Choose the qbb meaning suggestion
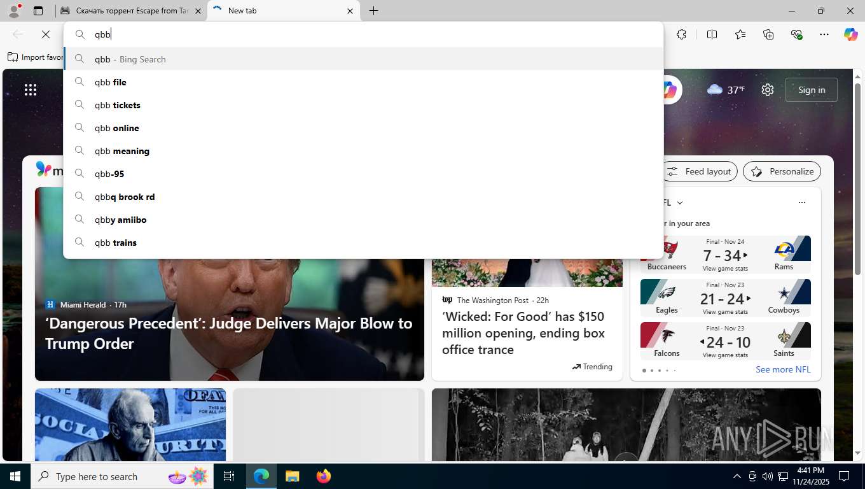The height and width of the screenshot is (489, 865). 363,151
